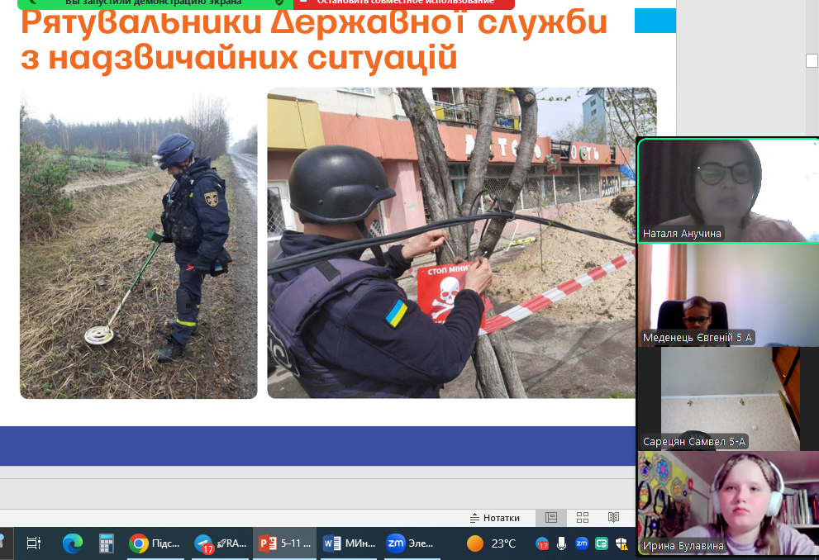Open Task View on the taskbar

pyautogui.click(x=33, y=543)
